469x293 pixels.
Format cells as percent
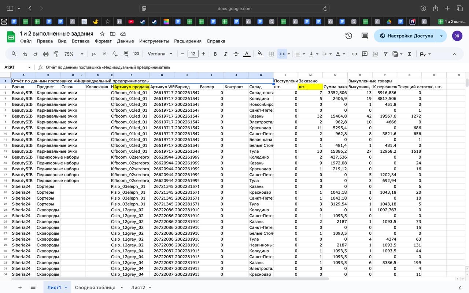coord(104,54)
